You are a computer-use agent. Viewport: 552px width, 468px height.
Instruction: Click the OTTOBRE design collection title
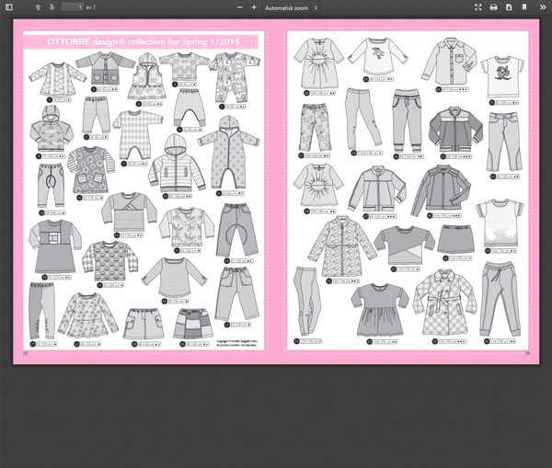click(x=143, y=42)
